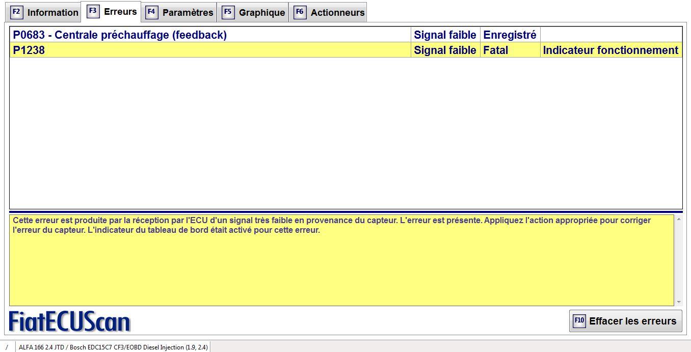This screenshot has height=352, width=691.
Task: Click the FiatECUScan logo
Action: [70, 322]
